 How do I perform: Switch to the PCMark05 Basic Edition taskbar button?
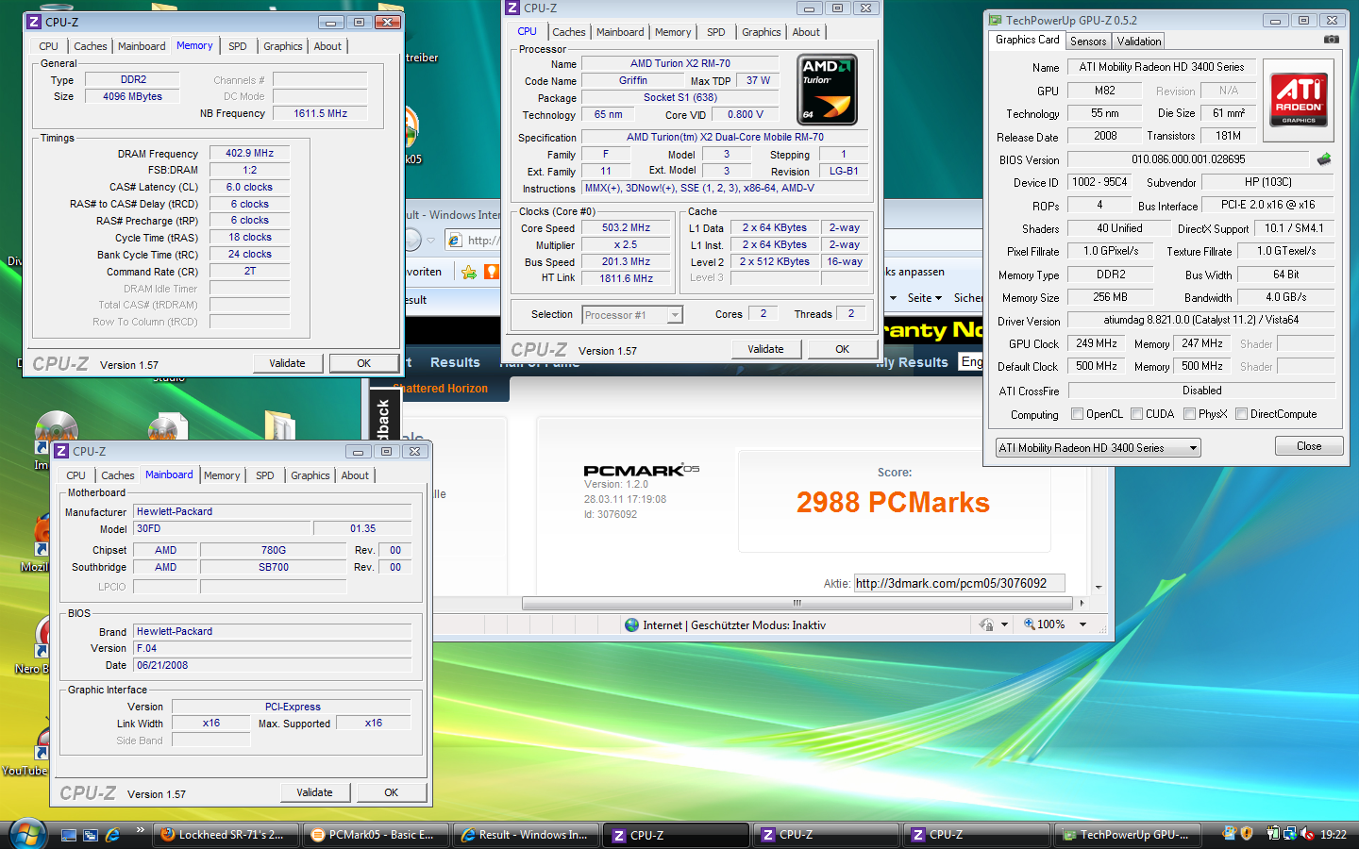[x=377, y=835]
